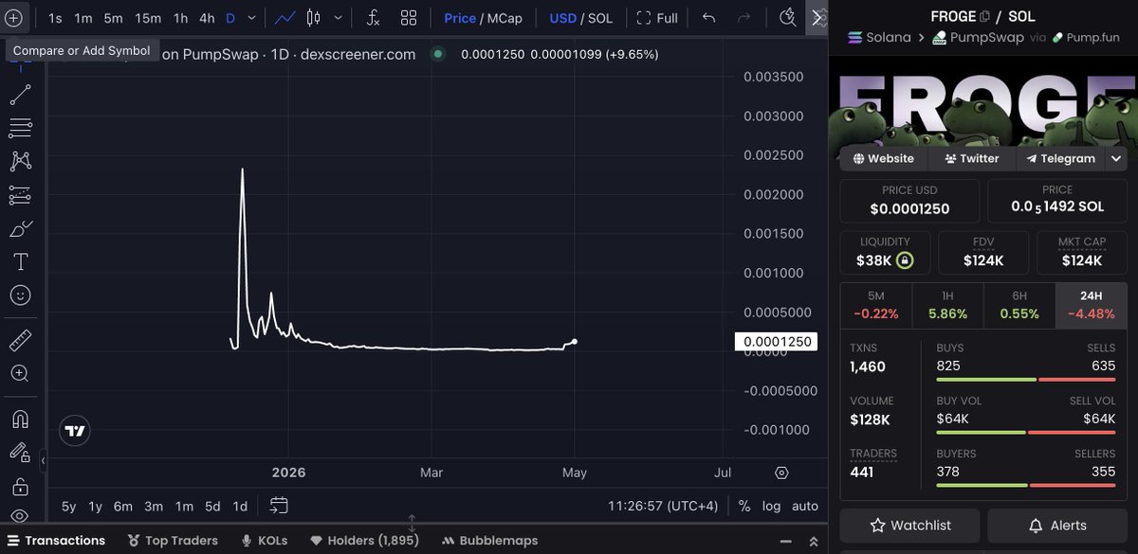
Task: Select the 6H stats tab
Action: 1019,305
